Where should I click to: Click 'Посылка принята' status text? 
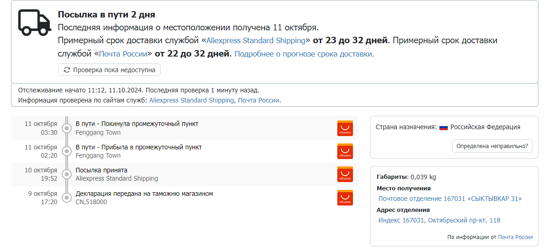click(102, 170)
